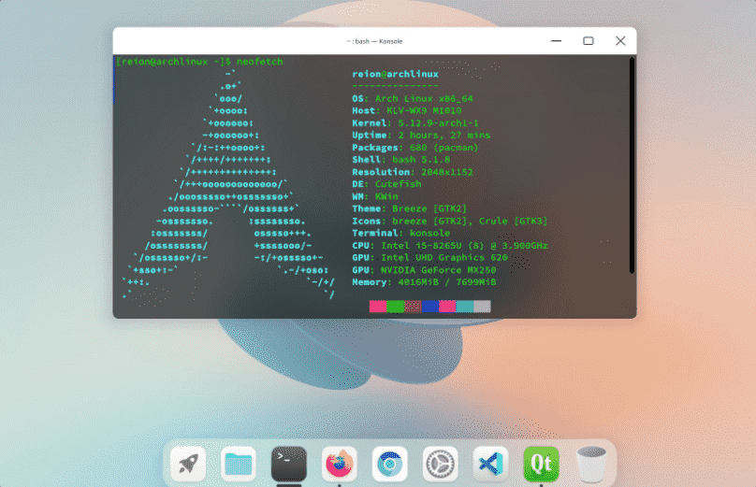This screenshot has height=487, width=756.
Task: Click the 'reion@archlinux' header text
Action: click(396, 74)
